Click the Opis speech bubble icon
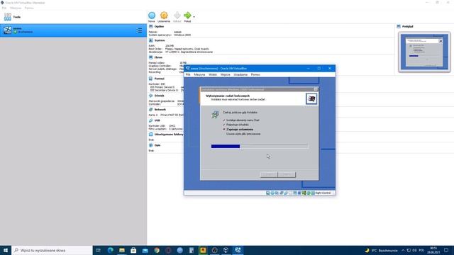454x255 pixels. (151, 145)
